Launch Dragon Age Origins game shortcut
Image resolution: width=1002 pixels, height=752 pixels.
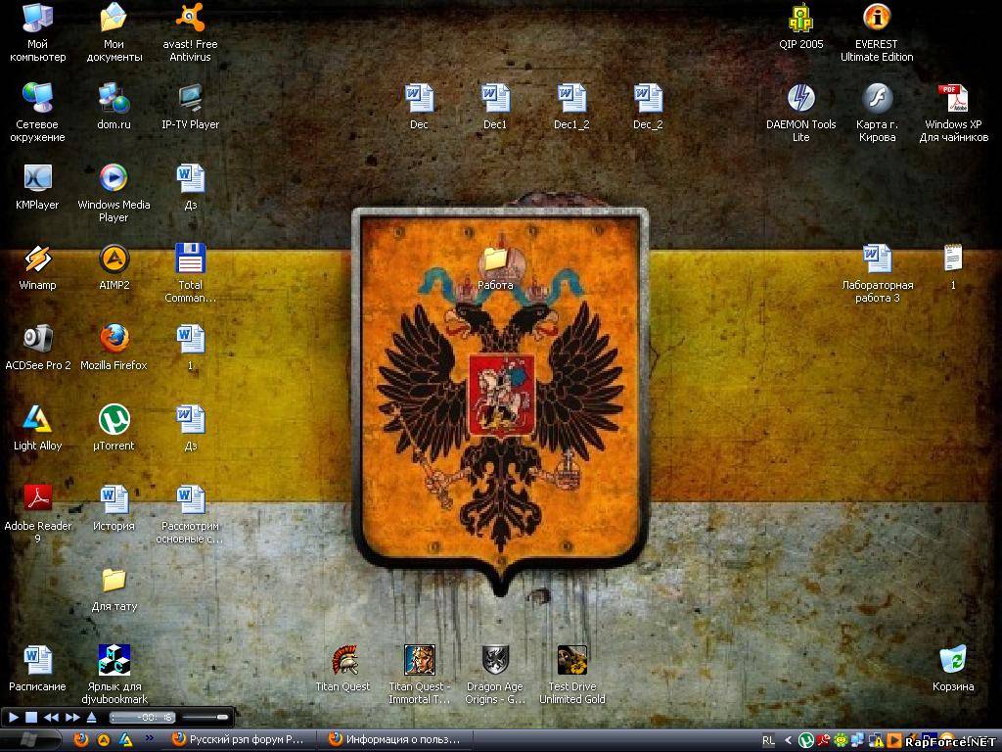pos(495,676)
